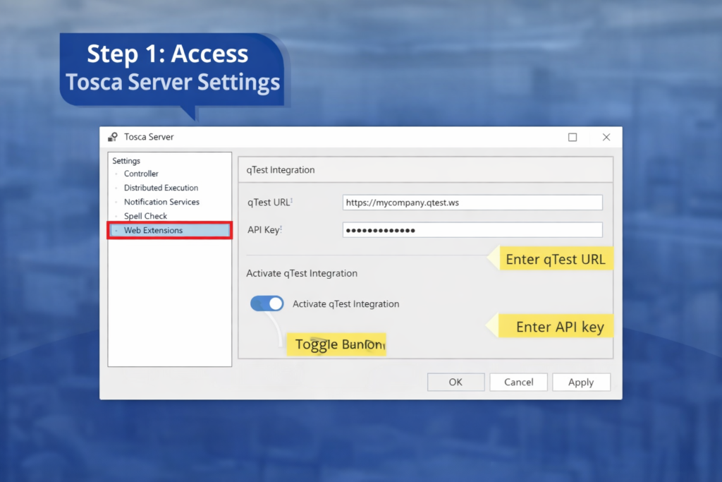The image size is (722, 482).
Task: Click the Tosca Server icon in the title bar
Action: (111, 136)
